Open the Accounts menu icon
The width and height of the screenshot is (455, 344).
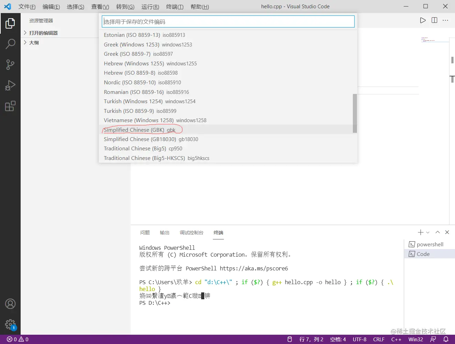[x=10, y=304]
